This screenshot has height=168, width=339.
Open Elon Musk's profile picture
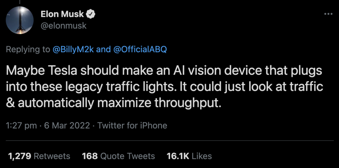[x=20, y=20]
